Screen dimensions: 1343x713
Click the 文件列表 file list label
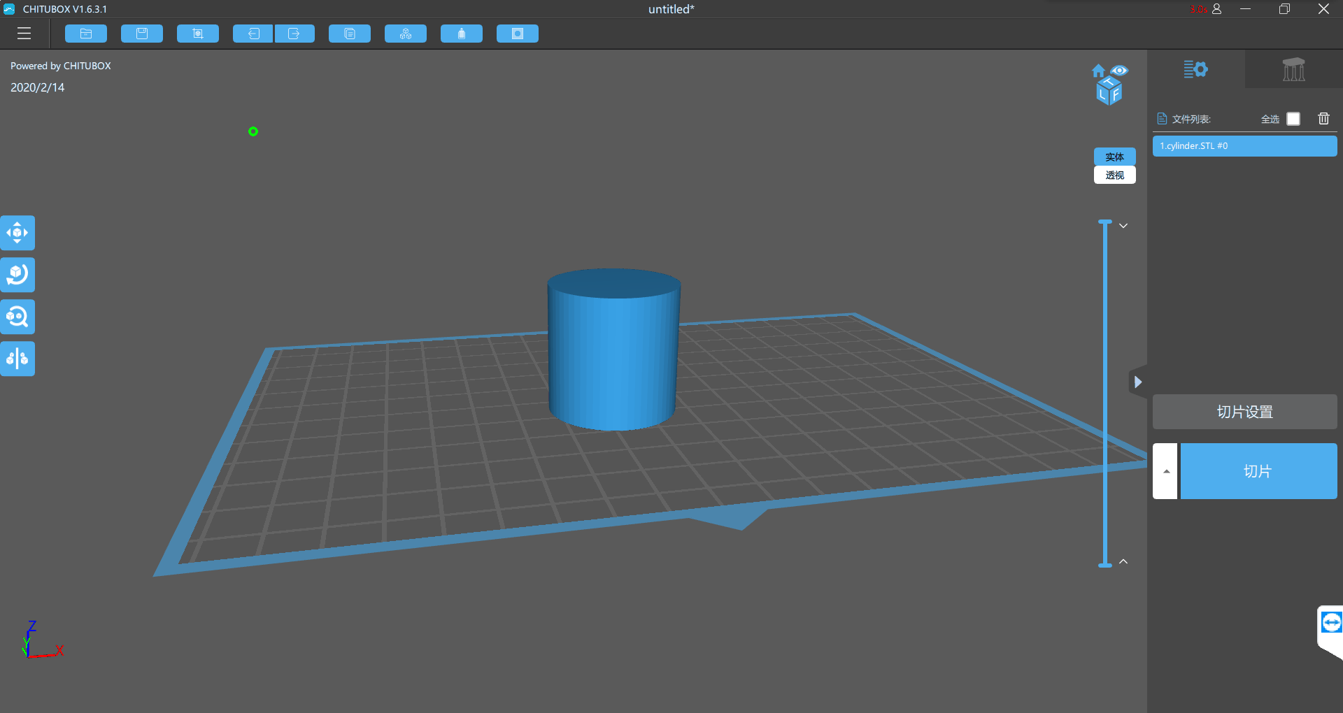[x=1191, y=119]
